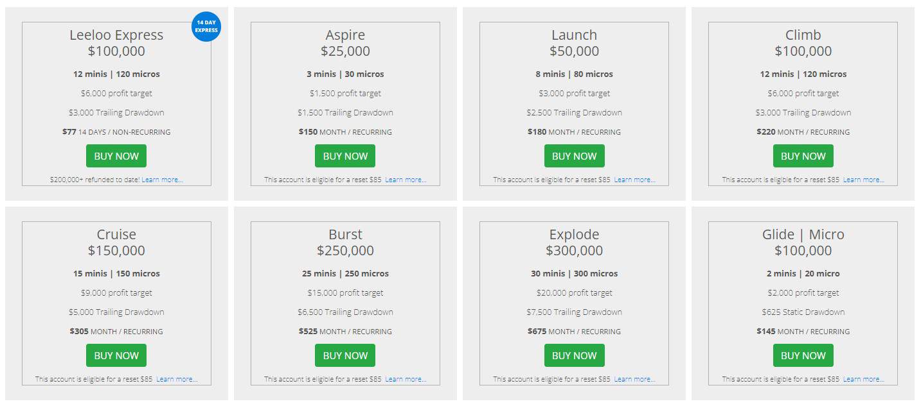Select Buy Now for Burst plan

pos(345,355)
